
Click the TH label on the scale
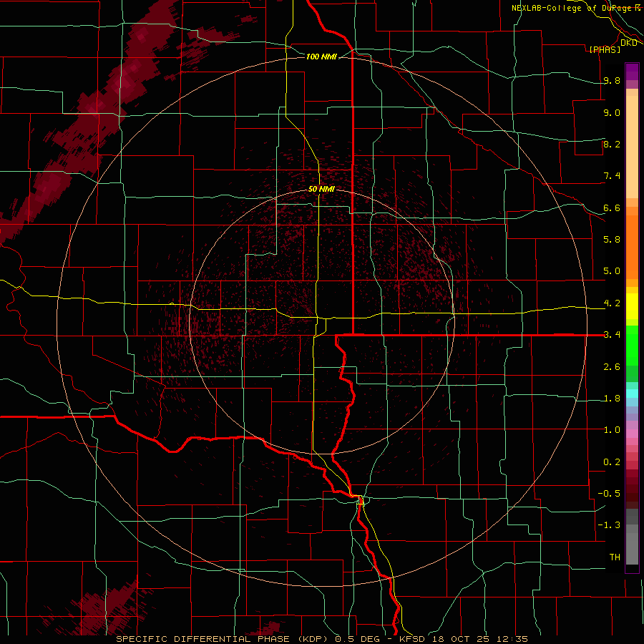(x=615, y=557)
